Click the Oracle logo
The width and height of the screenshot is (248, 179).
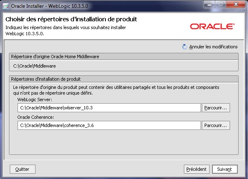click(x=212, y=27)
